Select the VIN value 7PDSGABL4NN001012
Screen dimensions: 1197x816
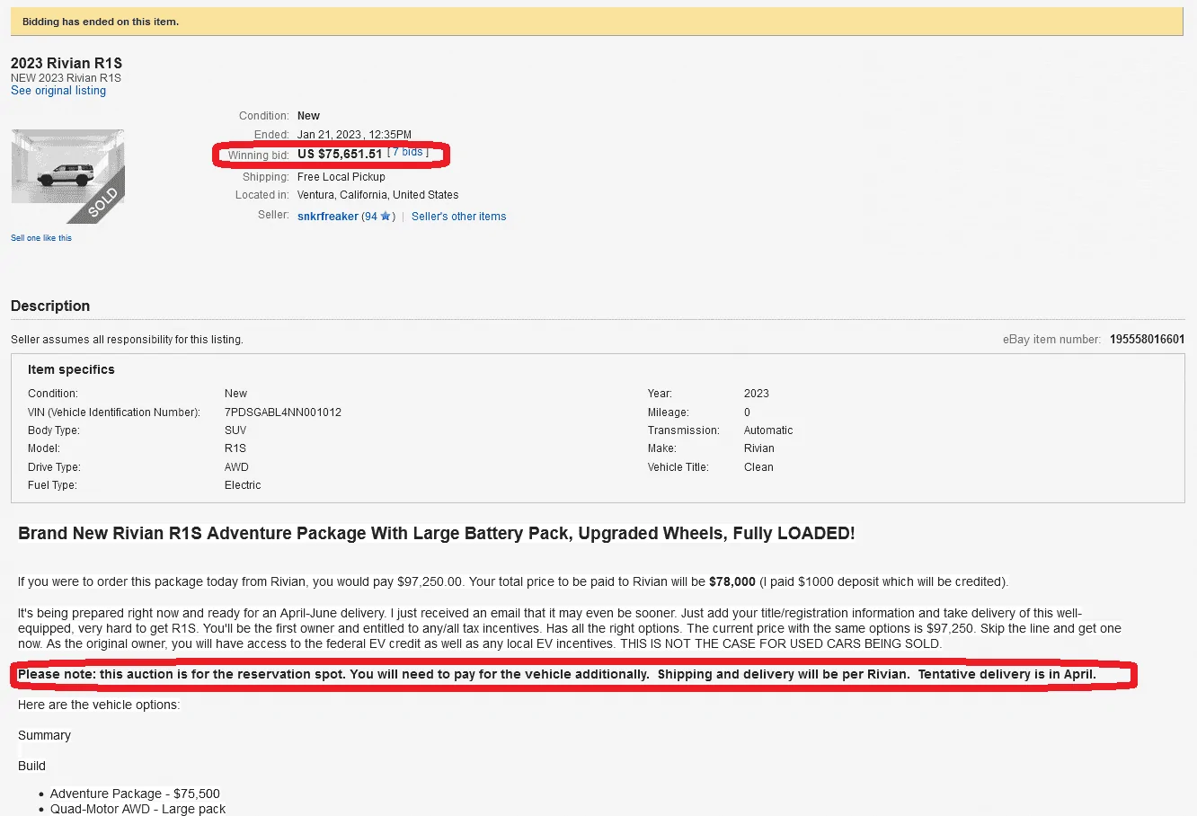(x=283, y=412)
